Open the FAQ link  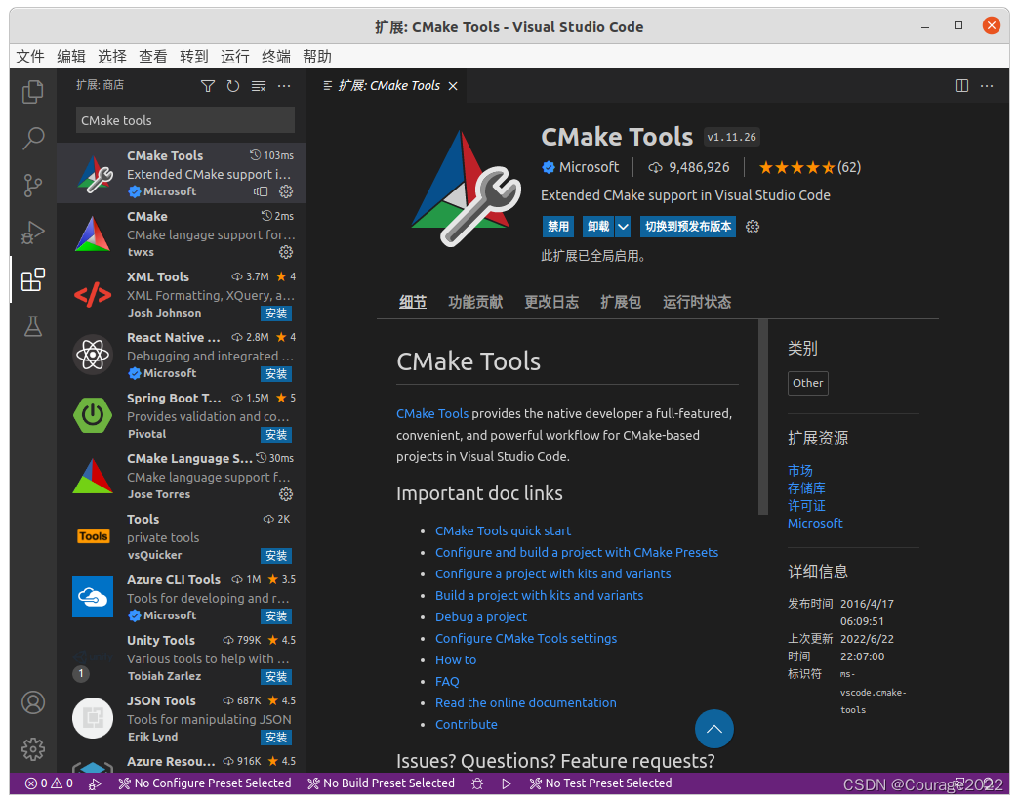click(x=447, y=681)
